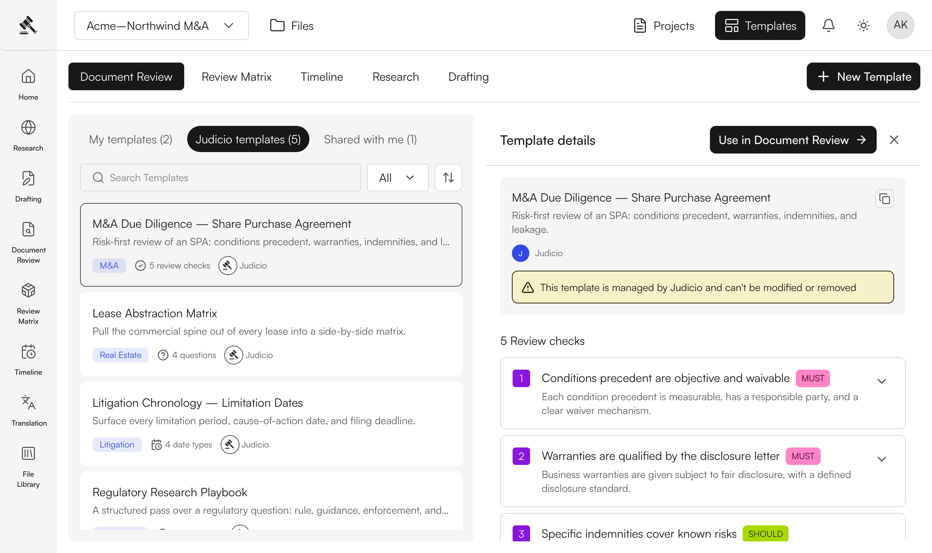Viewport: 932px width, 553px height.
Task: Switch to the Review Matrix tab
Action: pos(236,76)
